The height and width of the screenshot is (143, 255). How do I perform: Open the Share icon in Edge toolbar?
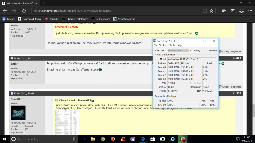(x=241, y=11)
